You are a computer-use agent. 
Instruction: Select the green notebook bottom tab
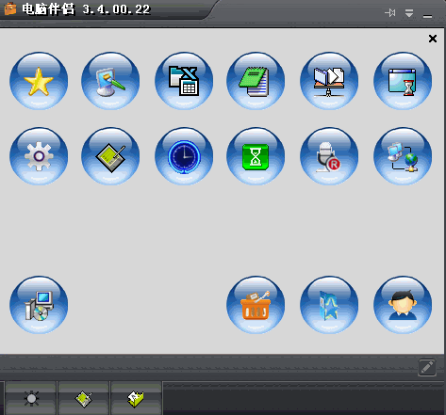click(x=84, y=398)
